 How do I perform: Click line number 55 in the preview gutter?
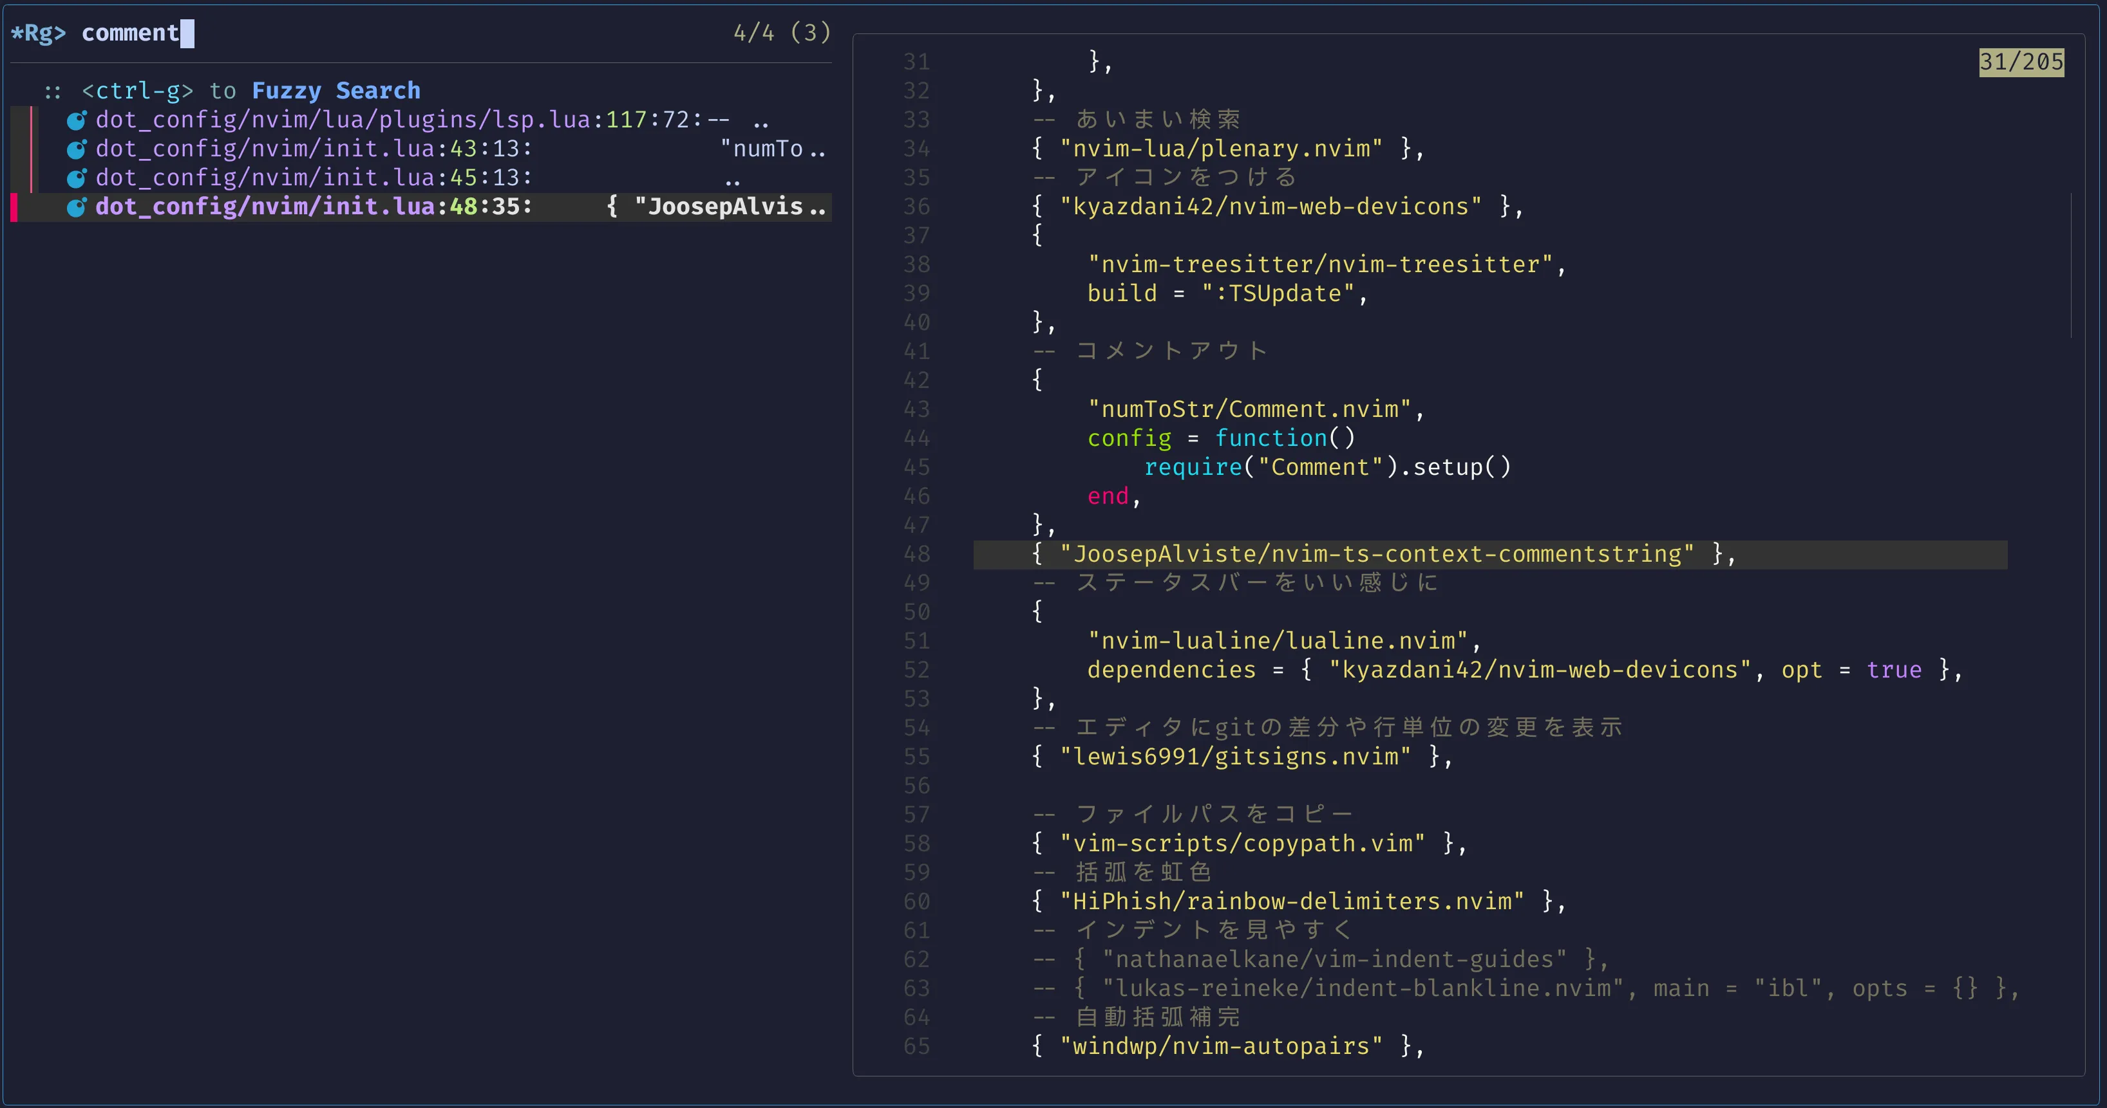pyautogui.click(x=916, y=757)
